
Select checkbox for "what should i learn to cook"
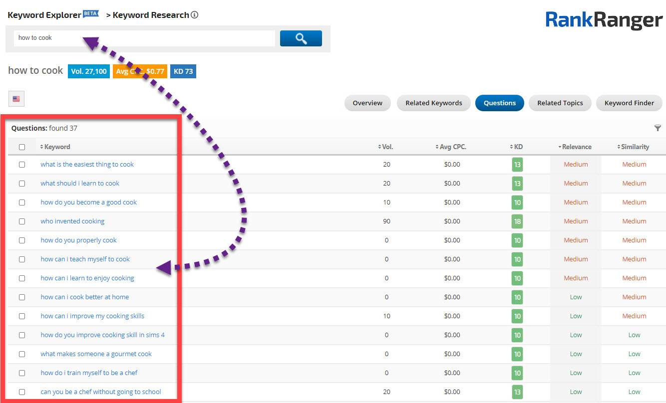point(22,184)
